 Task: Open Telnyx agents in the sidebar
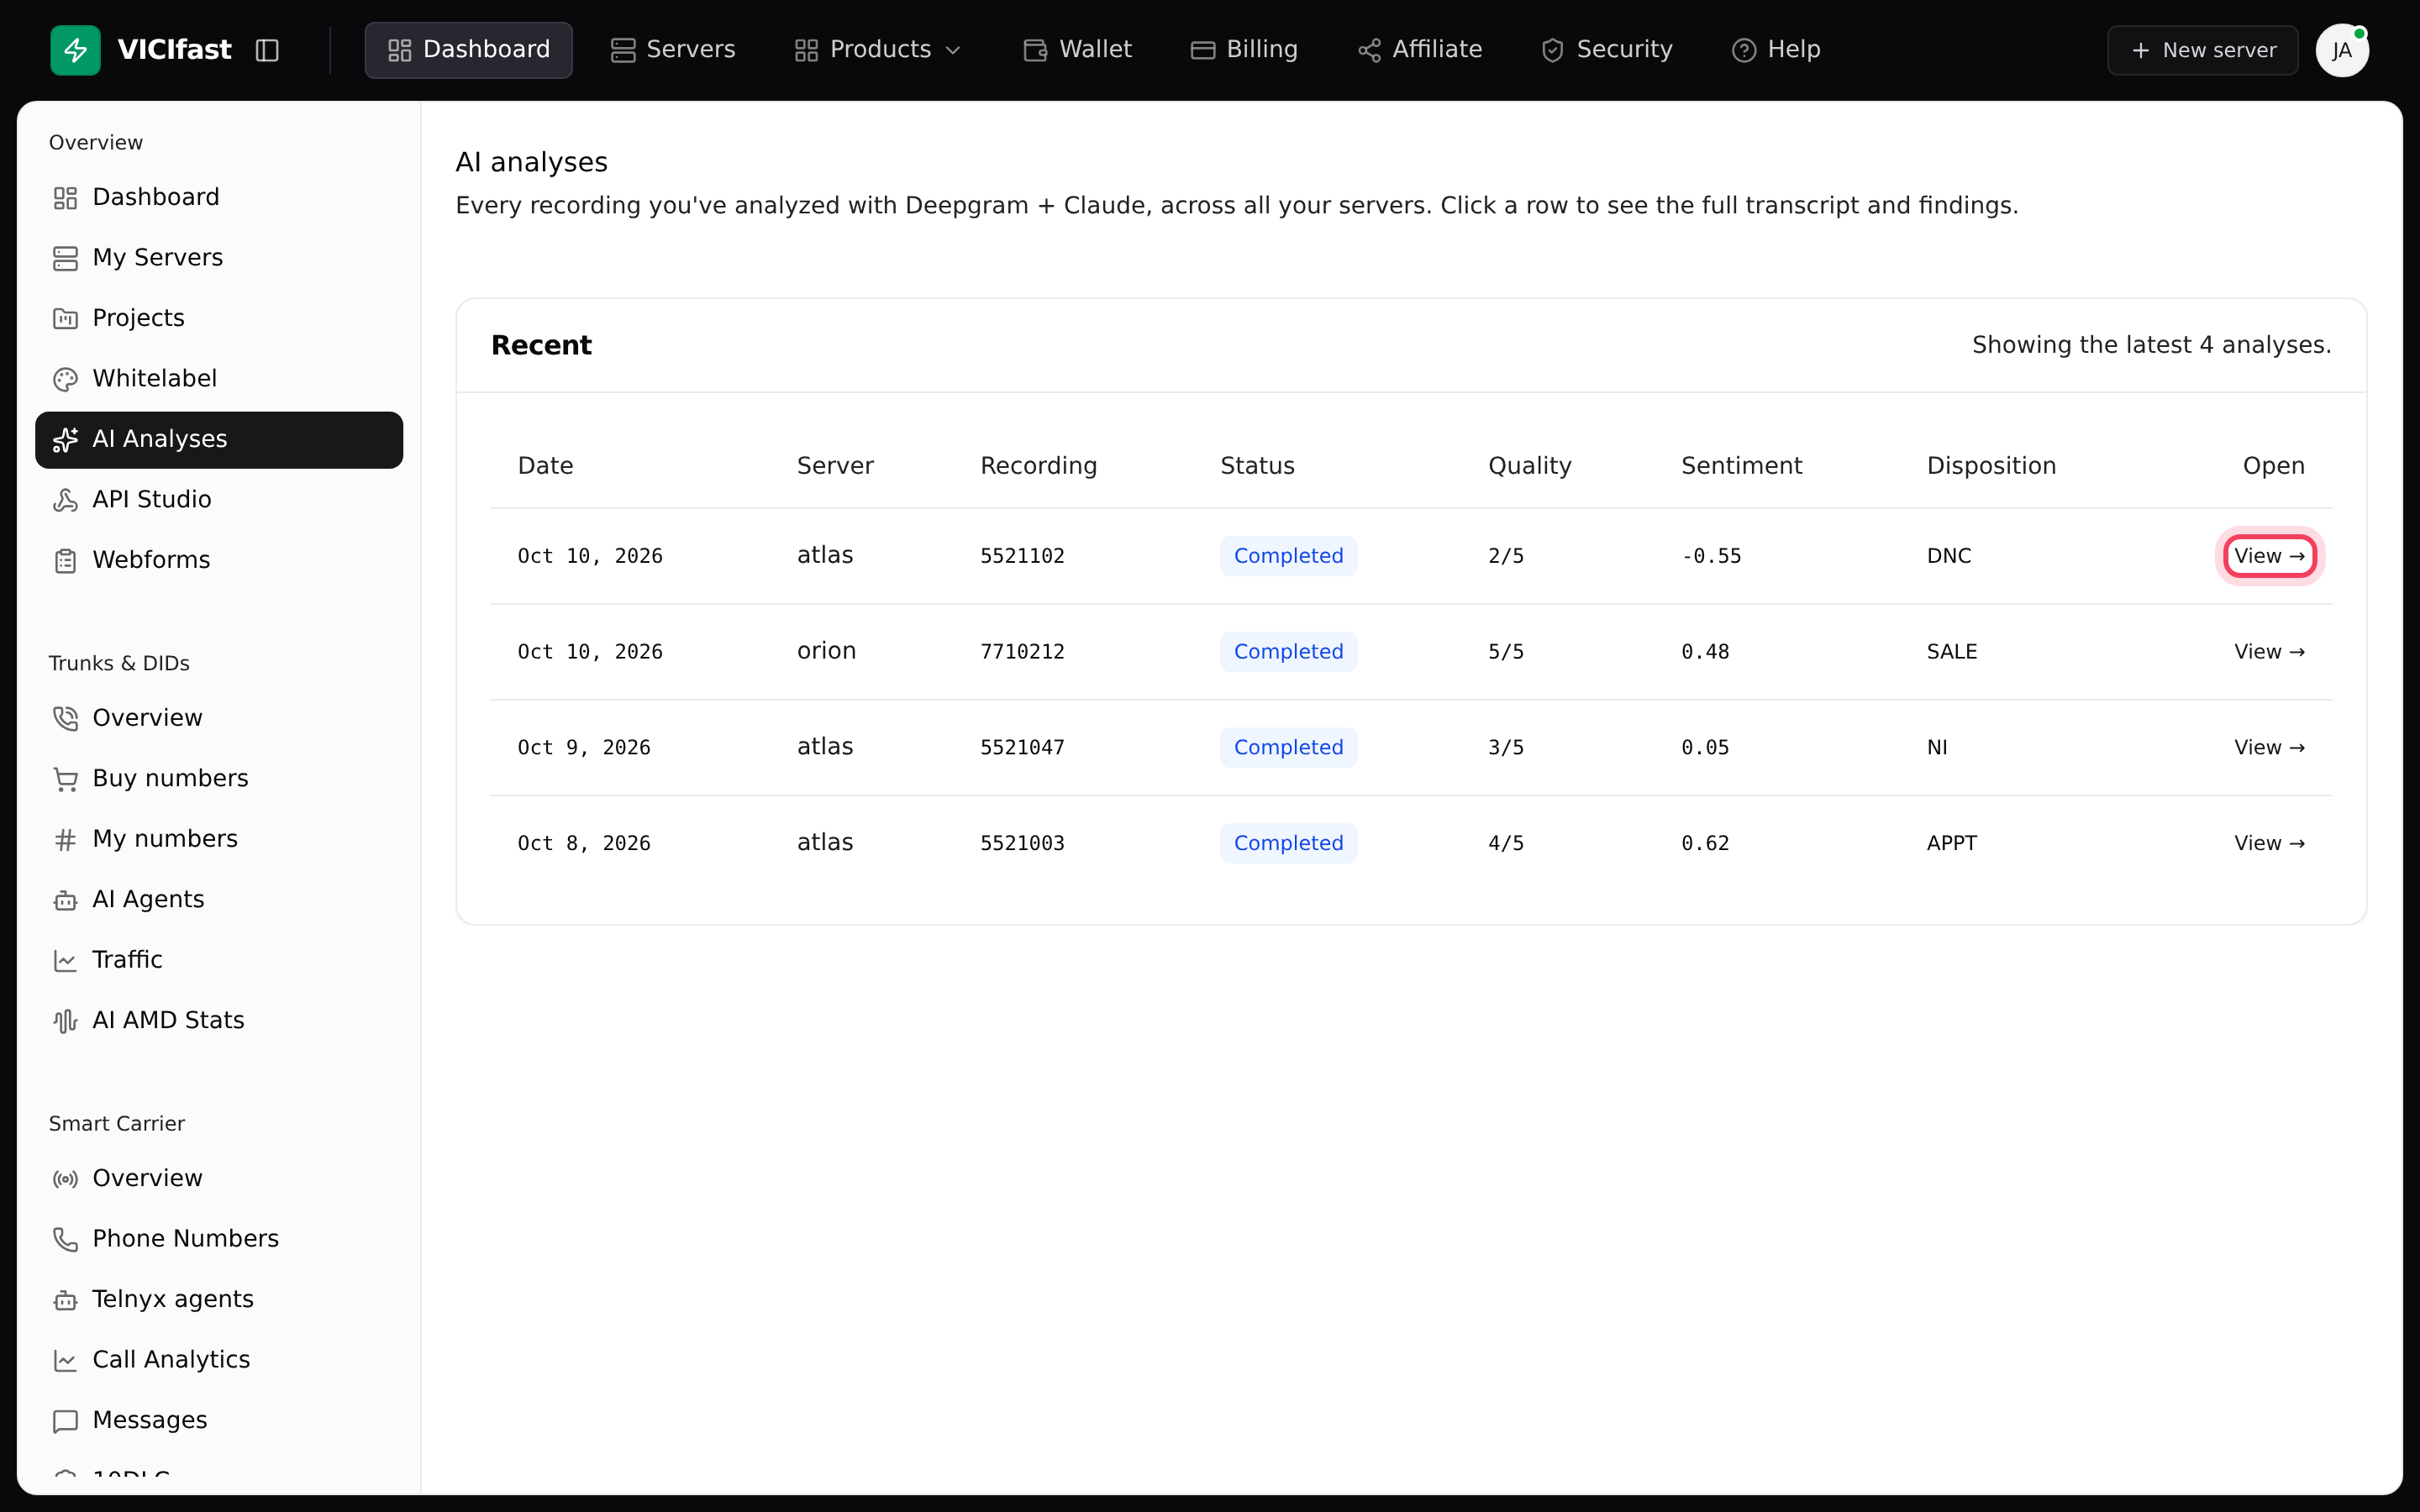click(219, 1299)
